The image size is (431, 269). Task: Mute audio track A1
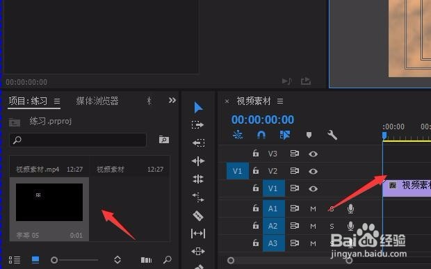(x=313, y=209)
